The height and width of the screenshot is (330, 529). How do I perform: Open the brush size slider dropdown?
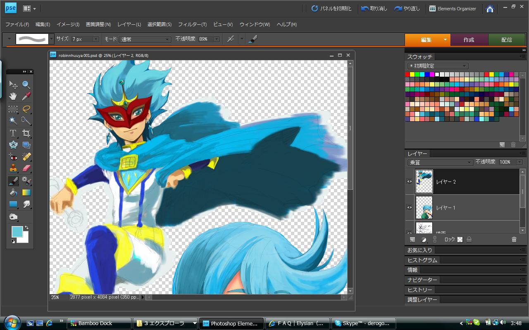(x=96, y=39)
